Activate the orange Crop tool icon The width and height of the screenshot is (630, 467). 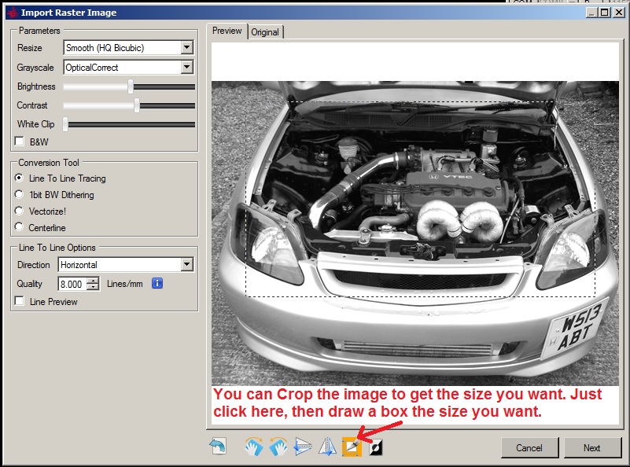[352, 447]
